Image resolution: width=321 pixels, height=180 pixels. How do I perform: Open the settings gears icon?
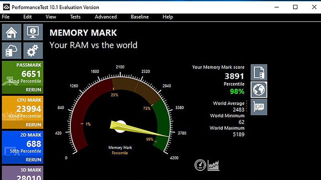(x=33, y=51)
